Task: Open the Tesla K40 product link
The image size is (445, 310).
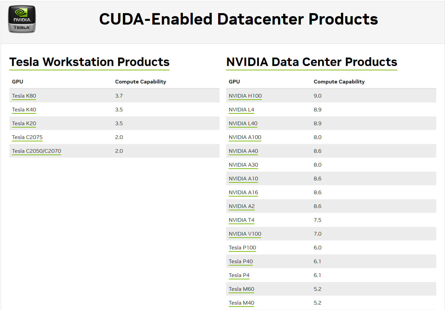Action: coord(24,110)
